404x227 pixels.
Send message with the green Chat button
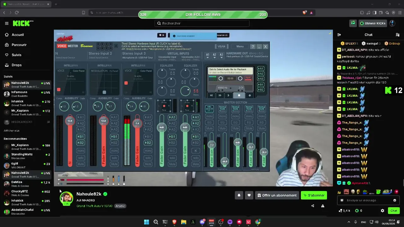(394, 211)
